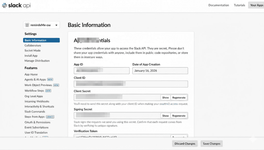Screen dimensions: 264x150
Task: Save the app configuration changes
Action: 211,143
